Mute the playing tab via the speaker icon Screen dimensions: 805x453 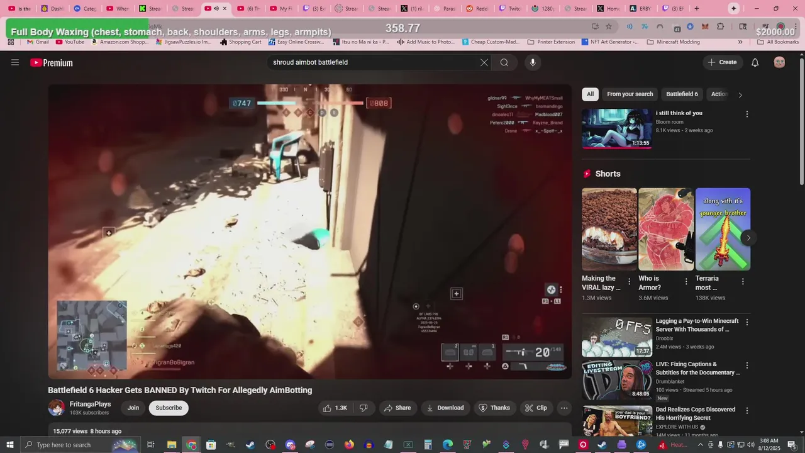coord(216,8)
